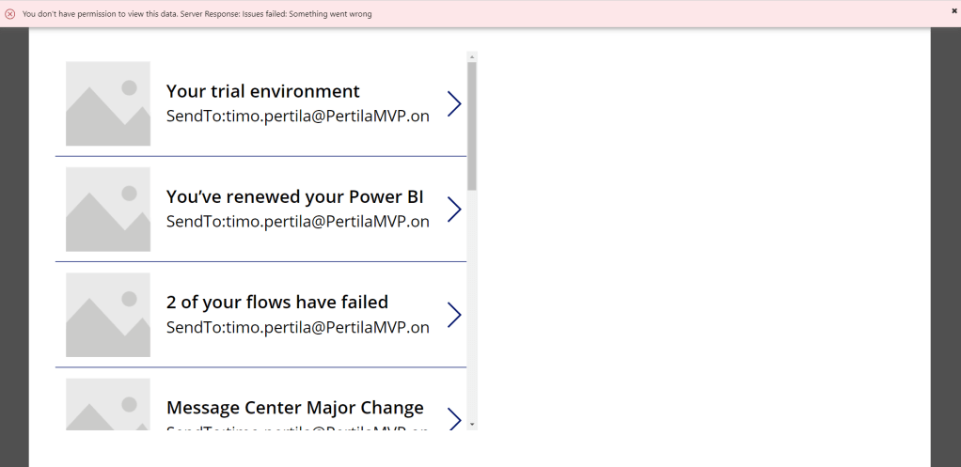Select the thumbnail beside 'You've renewed your Power BI'
Viewport: 961px width, 467px height.
(108, 209)
